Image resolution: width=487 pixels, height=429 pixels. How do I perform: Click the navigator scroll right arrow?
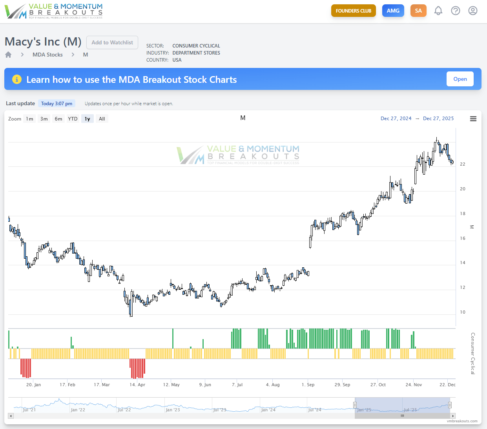(x=453, y=416)
